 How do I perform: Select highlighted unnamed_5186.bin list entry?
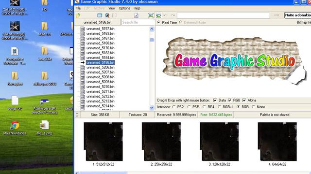pyautogui.click(x=101, y=62)
